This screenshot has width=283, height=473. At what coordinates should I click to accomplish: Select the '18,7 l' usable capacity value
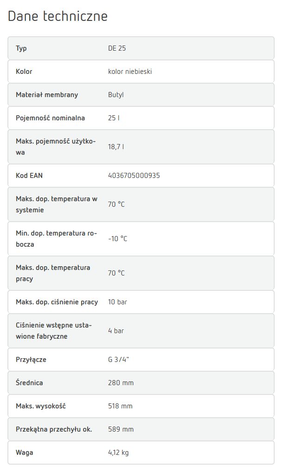pos(116,147)
